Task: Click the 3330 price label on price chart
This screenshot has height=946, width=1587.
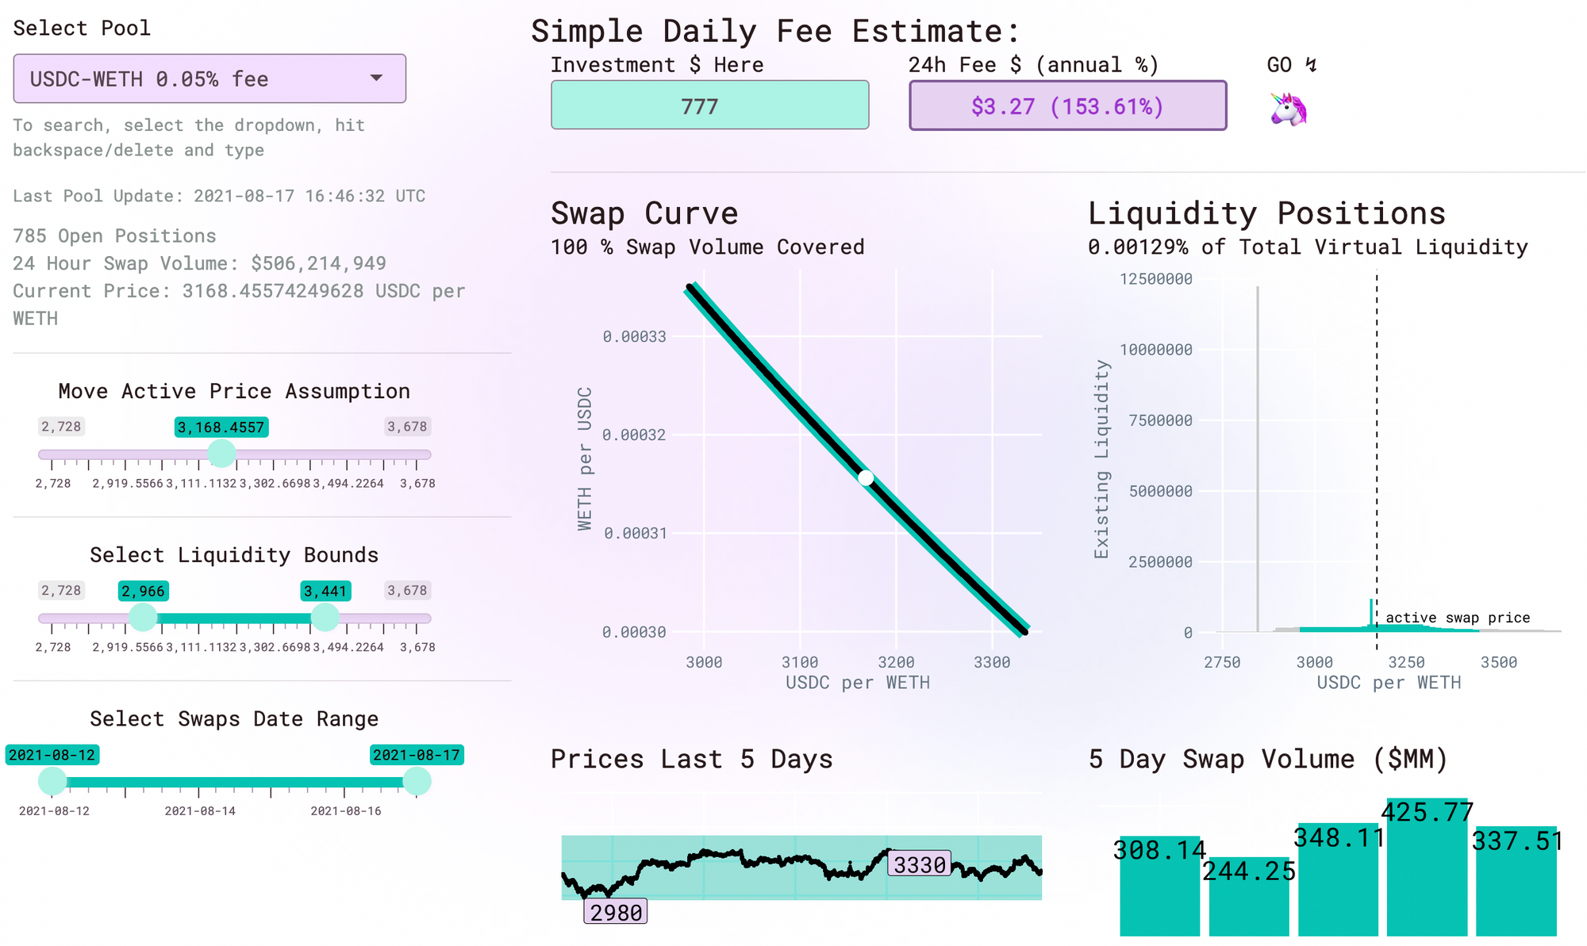Action: tap(920, 864)
